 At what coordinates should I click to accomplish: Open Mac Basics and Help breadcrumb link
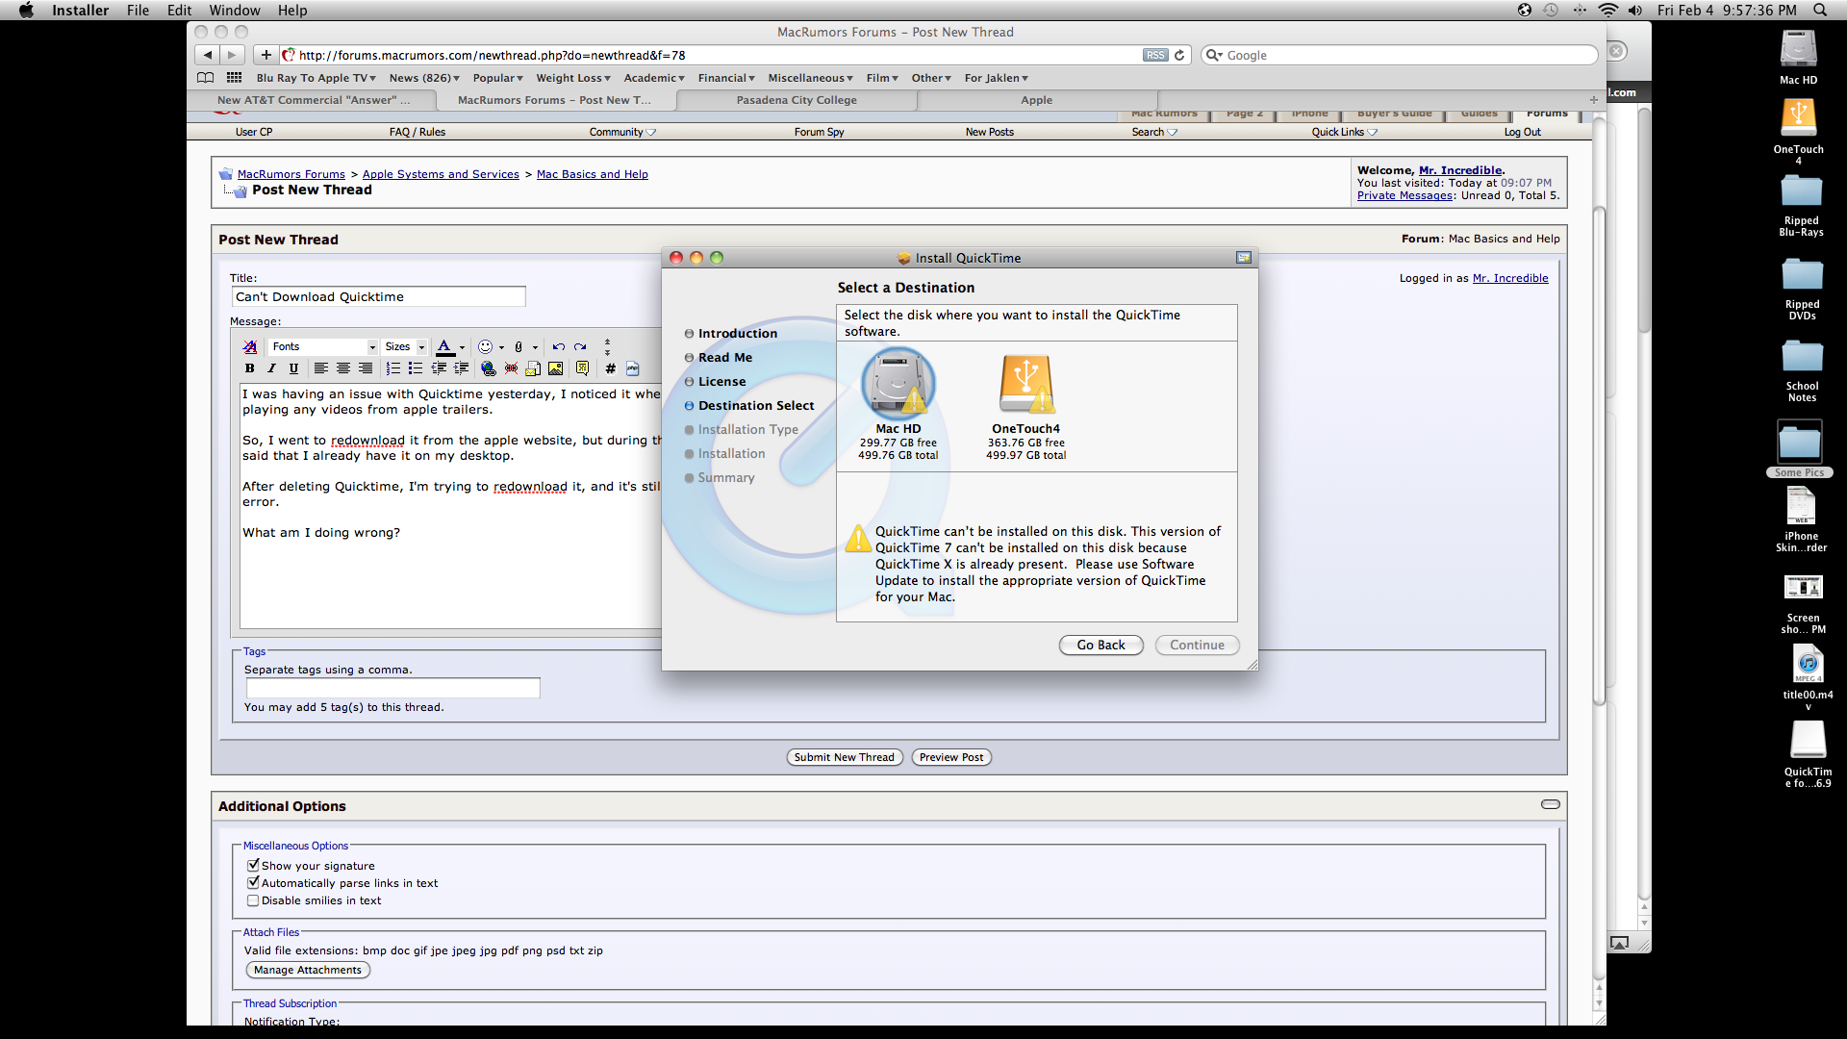593,174
